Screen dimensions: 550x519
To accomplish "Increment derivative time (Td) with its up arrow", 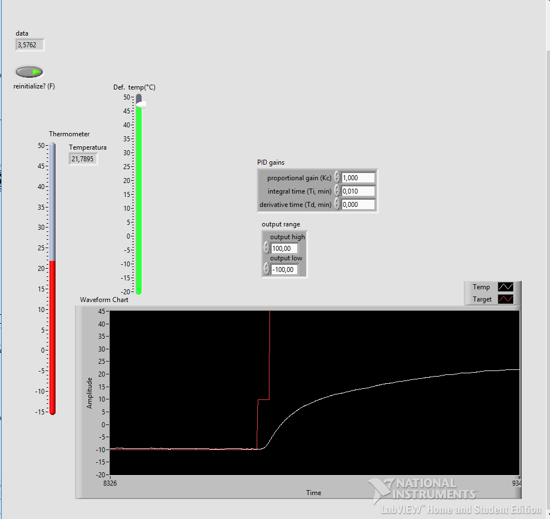I will (x=337, y=201).
